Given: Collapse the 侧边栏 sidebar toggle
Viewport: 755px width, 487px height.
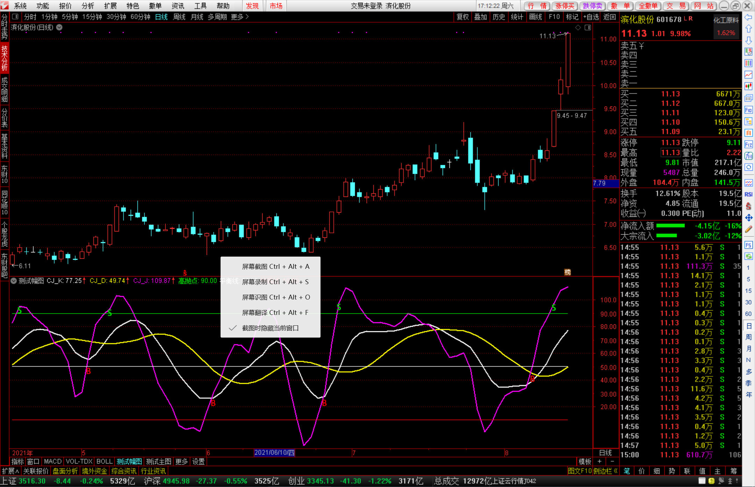Looking at the screenshot, I should [x=606, y=471].
